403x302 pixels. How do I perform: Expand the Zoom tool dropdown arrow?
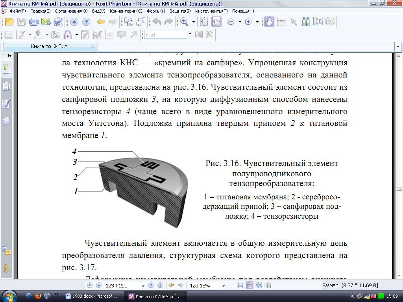point(194,22)
